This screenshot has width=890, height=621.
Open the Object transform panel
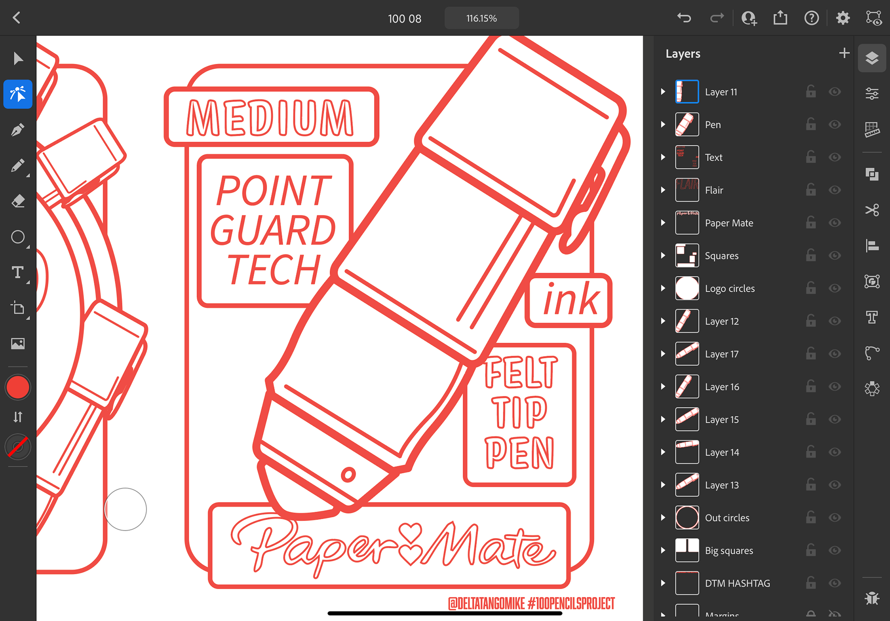click(872, 281)
